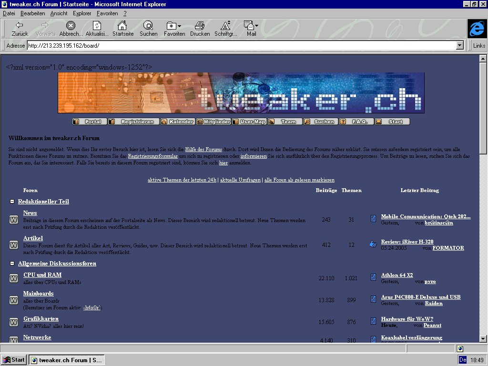The image size is (488, 366).
Task: Click the vertical scrollbar down arrow
Action: click(x=483, y=338)
